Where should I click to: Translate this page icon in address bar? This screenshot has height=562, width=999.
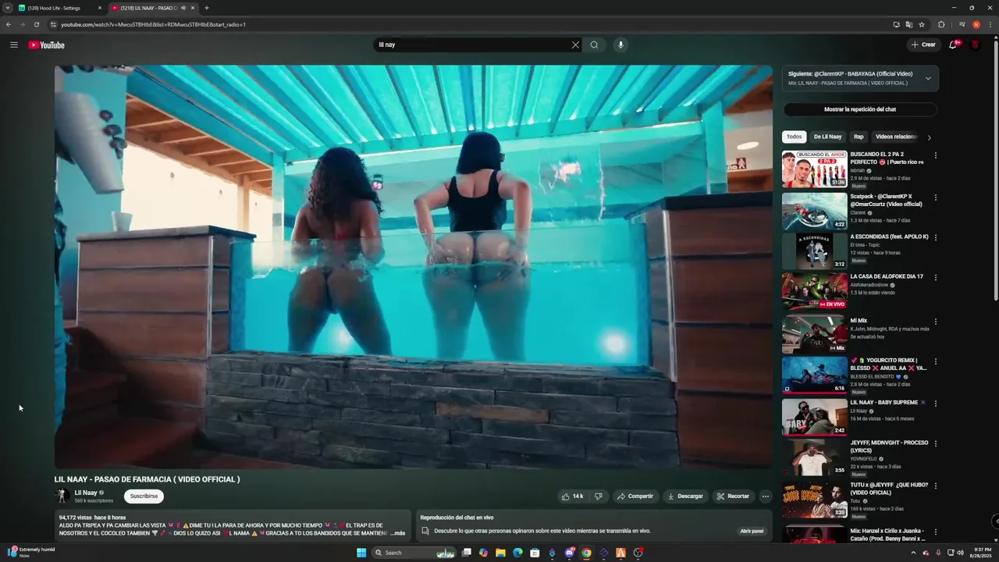click(909, 24)
